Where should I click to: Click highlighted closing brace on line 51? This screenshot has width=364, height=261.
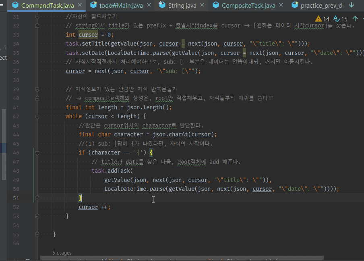click(x=80, y=198)
